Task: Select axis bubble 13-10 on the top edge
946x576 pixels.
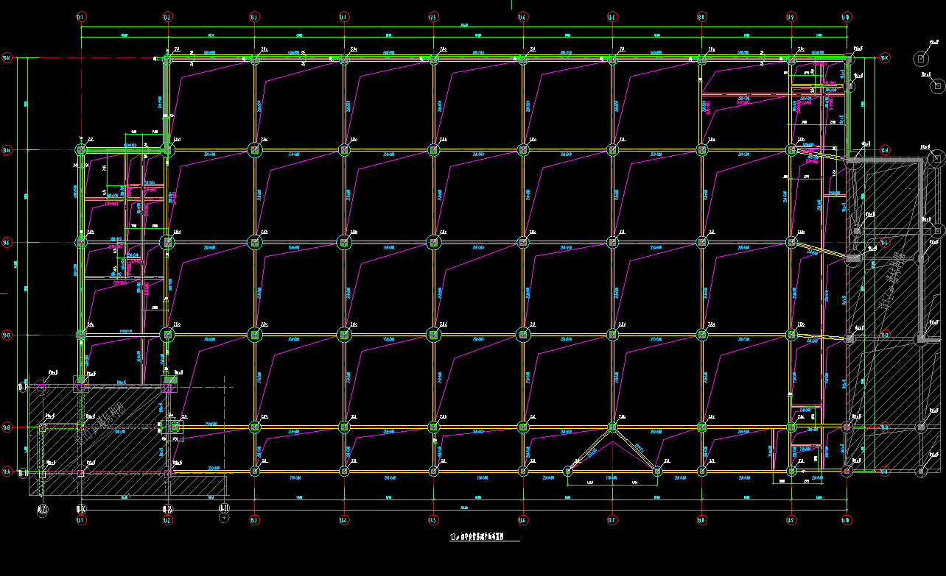Action: tap(847, 16)
